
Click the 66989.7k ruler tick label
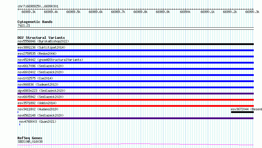click(118, 12)
